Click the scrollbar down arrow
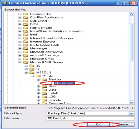Viewport: 139px width, 129px height. pos(132,102)
